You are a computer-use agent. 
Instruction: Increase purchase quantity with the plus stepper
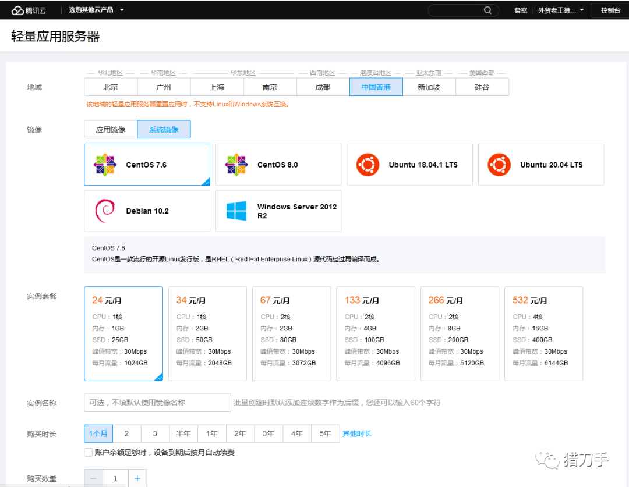pos(137,478)
